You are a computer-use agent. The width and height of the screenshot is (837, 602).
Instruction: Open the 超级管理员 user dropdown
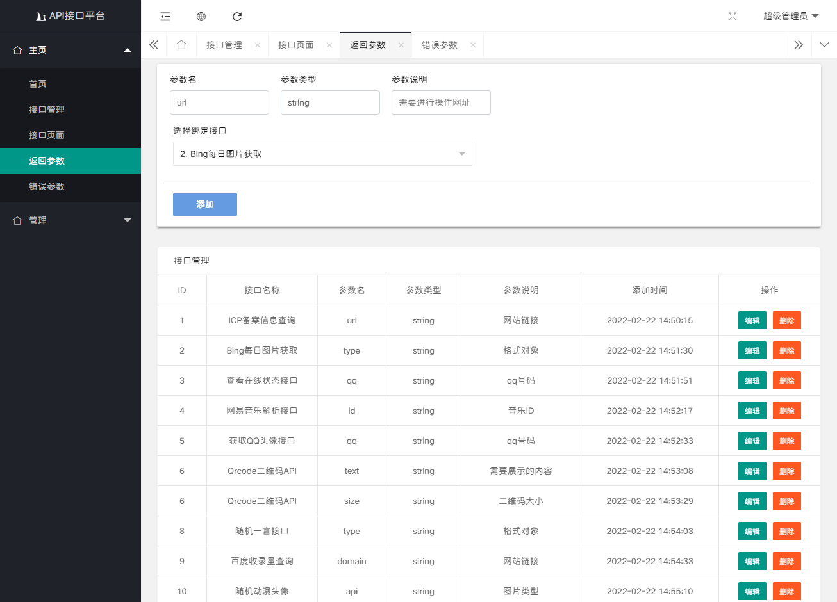[791, 16]
